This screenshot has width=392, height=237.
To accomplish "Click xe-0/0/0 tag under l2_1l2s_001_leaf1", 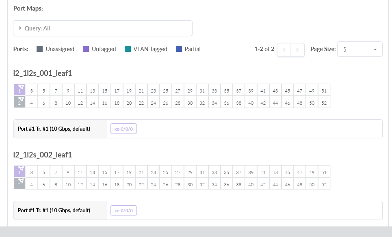I will [123, 129].
